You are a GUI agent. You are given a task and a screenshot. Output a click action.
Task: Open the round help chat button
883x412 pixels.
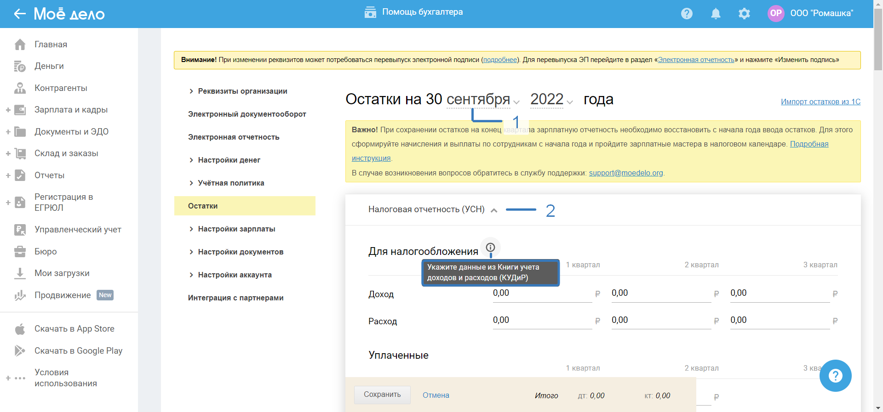coord(835,376)
